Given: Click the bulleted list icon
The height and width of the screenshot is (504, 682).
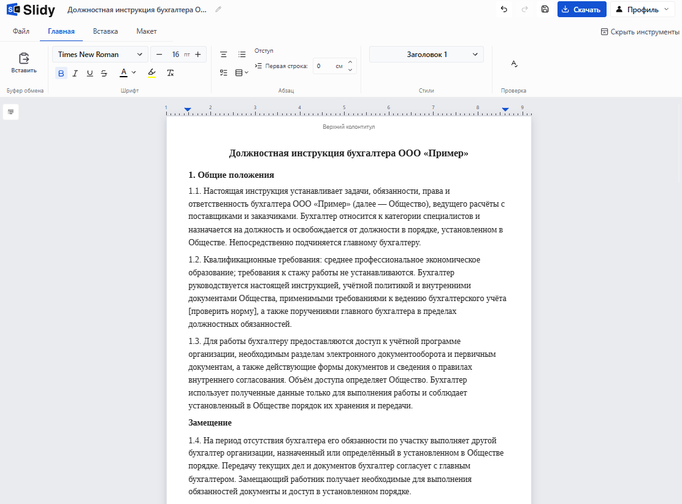Looking at the screenshot, I should [242, 55].
